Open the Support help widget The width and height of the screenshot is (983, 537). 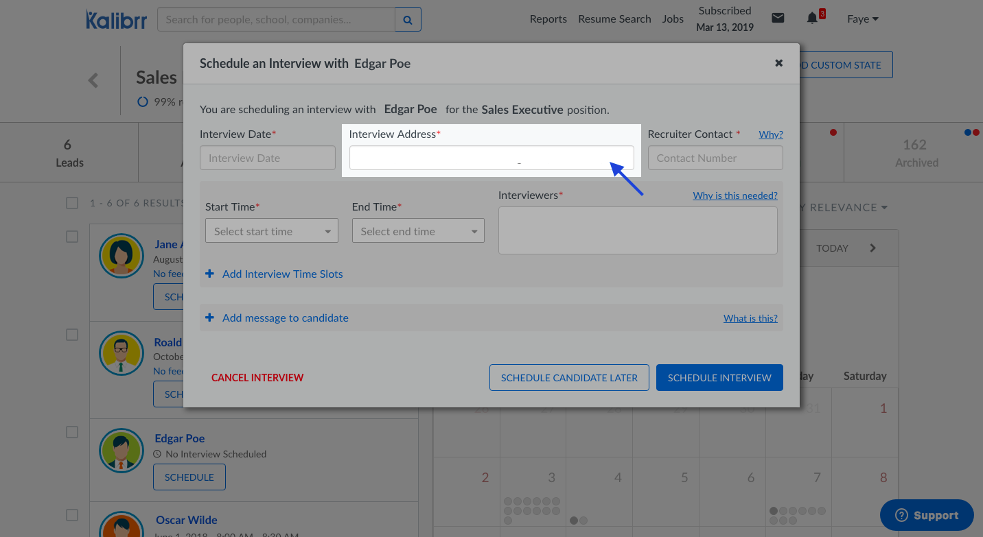tap(927, 515)
